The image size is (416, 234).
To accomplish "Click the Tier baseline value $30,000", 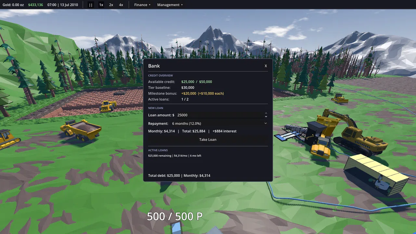I will 188,88.
